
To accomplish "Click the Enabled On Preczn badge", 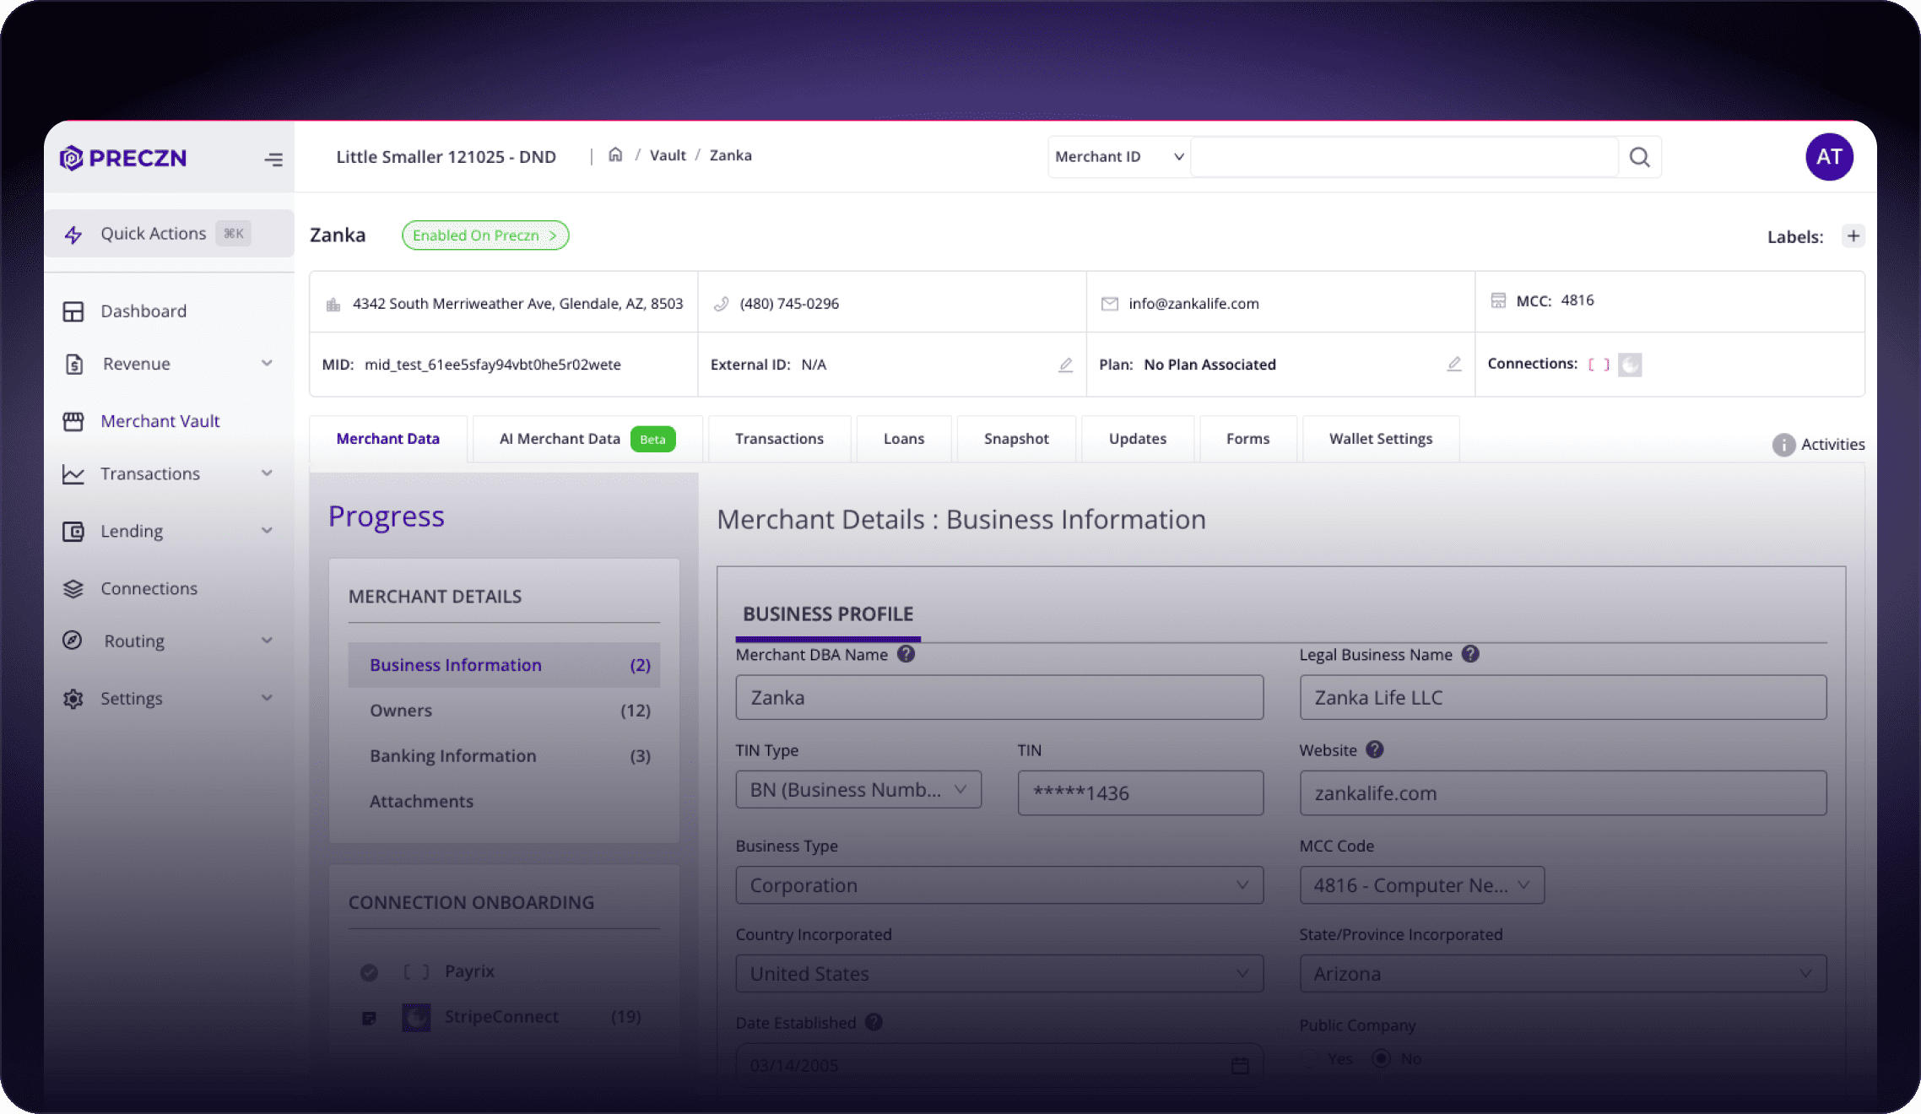I will coord(484,235).
